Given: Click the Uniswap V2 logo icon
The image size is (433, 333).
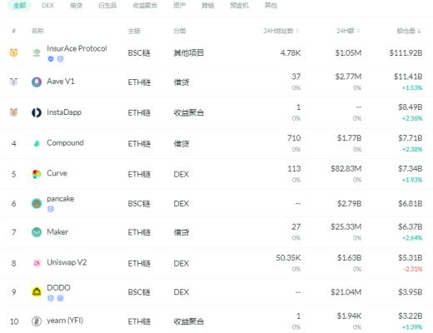Looking at the screenshot, I should (x=37, y=263).
